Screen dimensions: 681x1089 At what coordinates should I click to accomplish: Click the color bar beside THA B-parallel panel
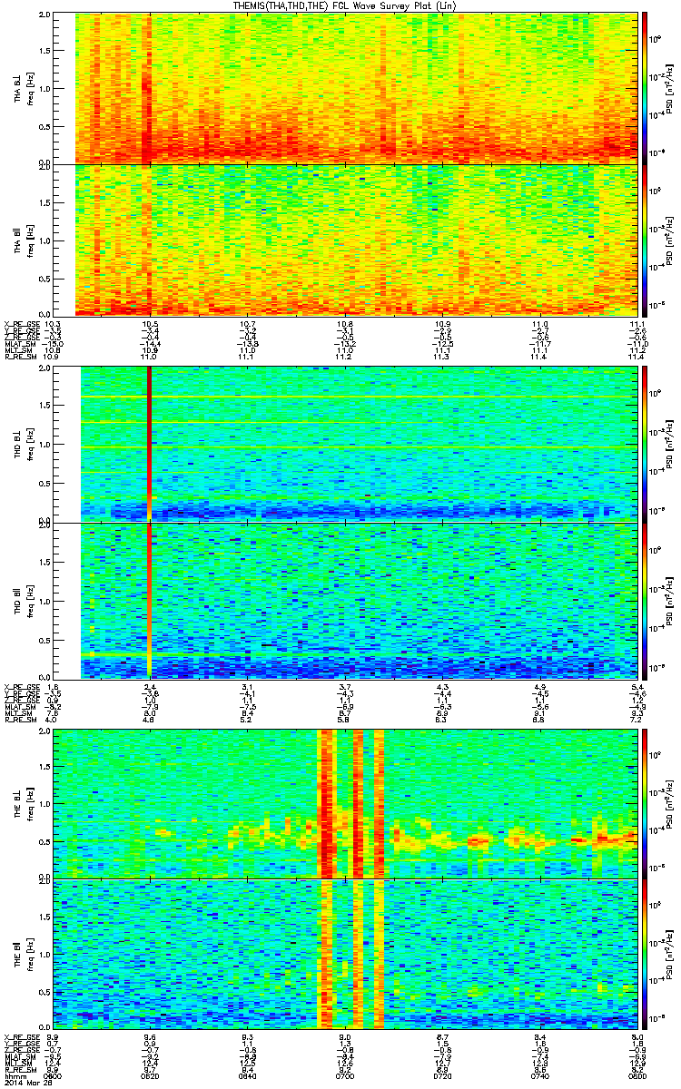pyautogui.click(x=645, y=240)
